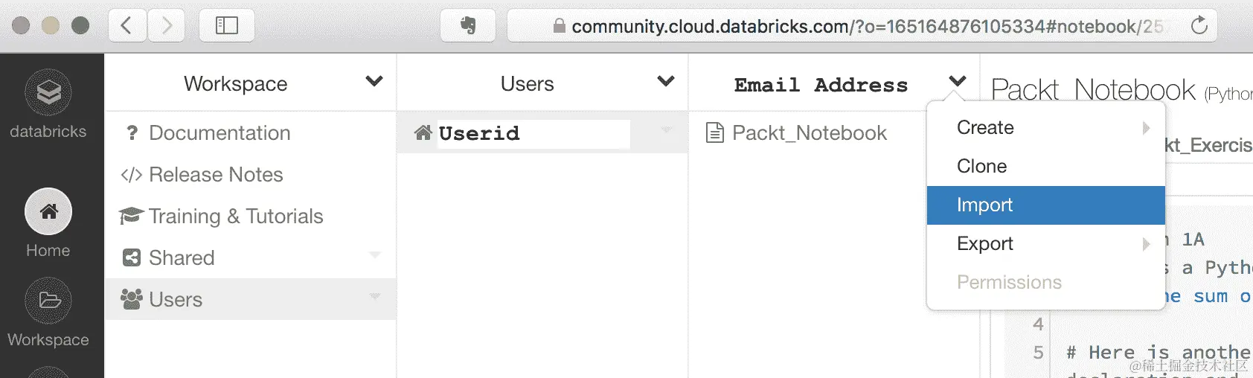Open dropdown arrow next to Shared folder

tap(375, 255)
